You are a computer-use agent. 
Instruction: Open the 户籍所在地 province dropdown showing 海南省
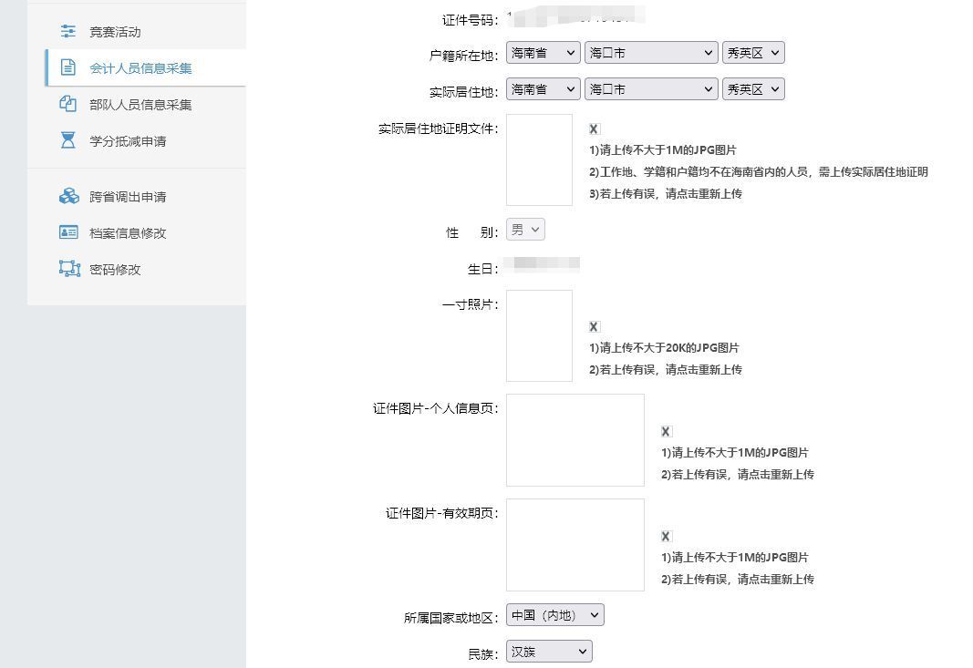(543, 52)
